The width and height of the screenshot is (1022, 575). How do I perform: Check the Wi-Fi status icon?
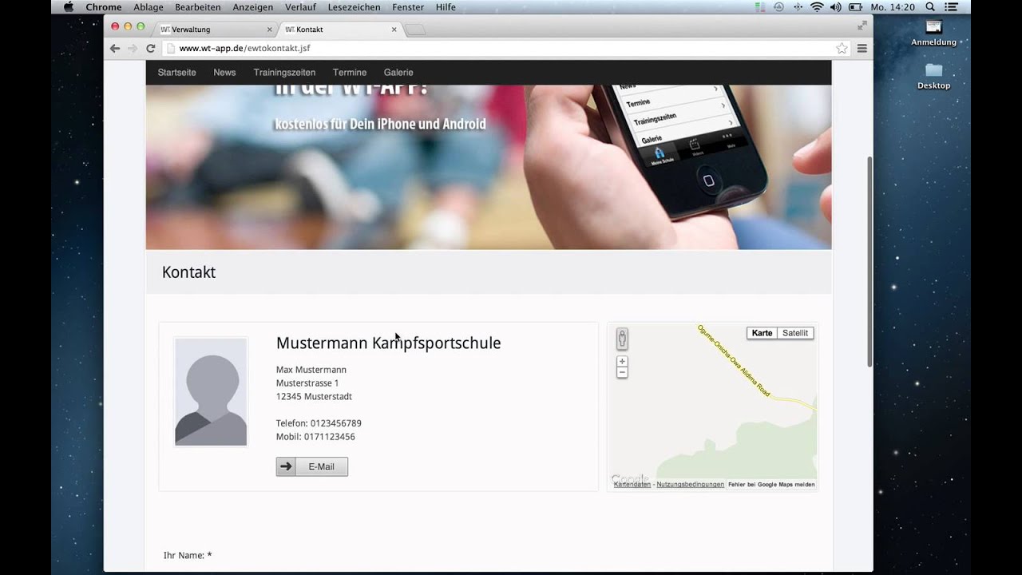(817, 7)
